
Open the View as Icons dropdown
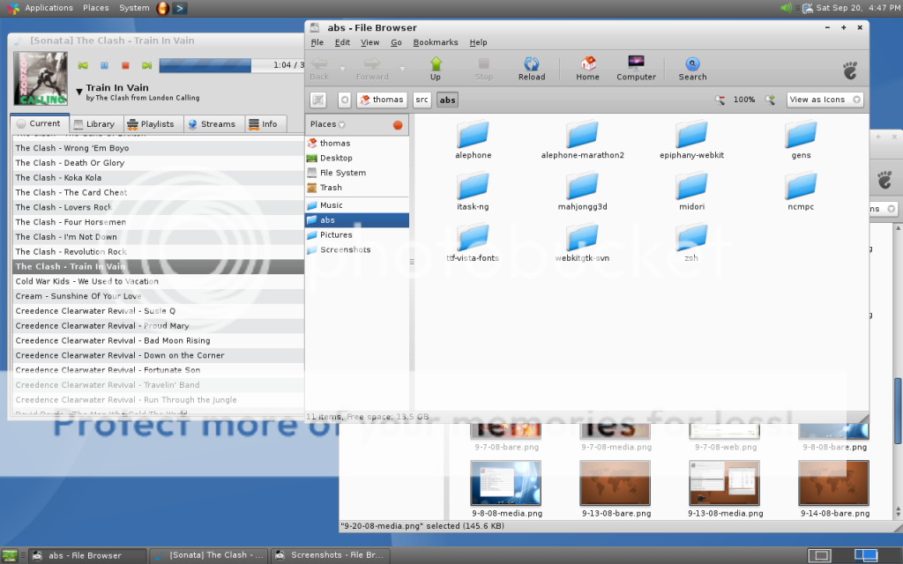click(825, 100)
